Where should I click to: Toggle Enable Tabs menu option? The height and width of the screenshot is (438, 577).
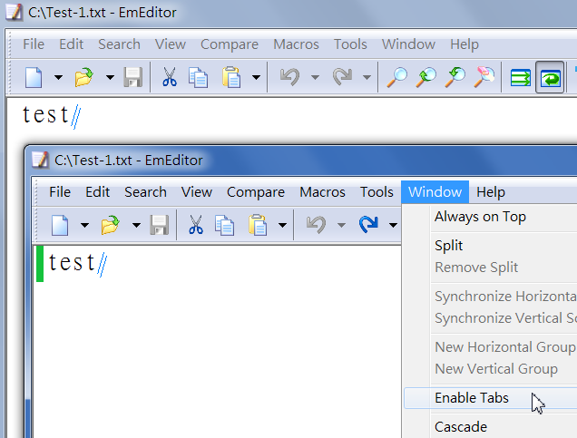click(491, 398)
